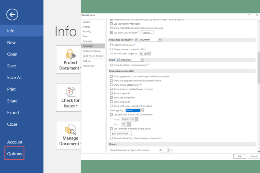Click info icon beside Expand all headings option
This screenshot has height=173, width=260.
coord(161,138)
